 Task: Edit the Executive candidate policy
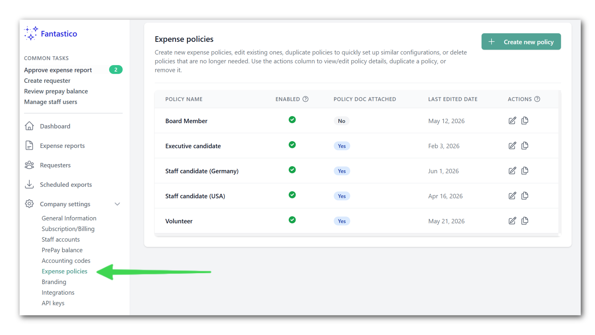coord(512,146)
